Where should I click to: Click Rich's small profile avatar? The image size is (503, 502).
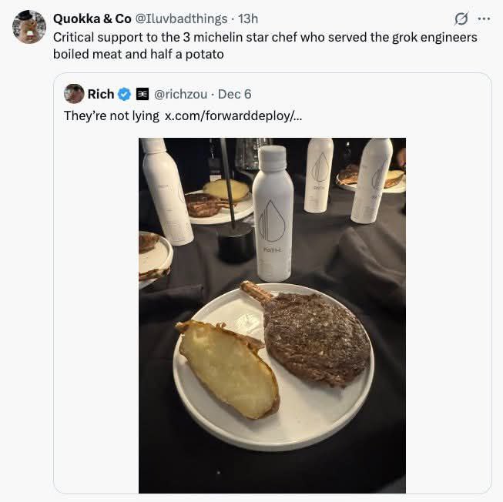[74, 94]
